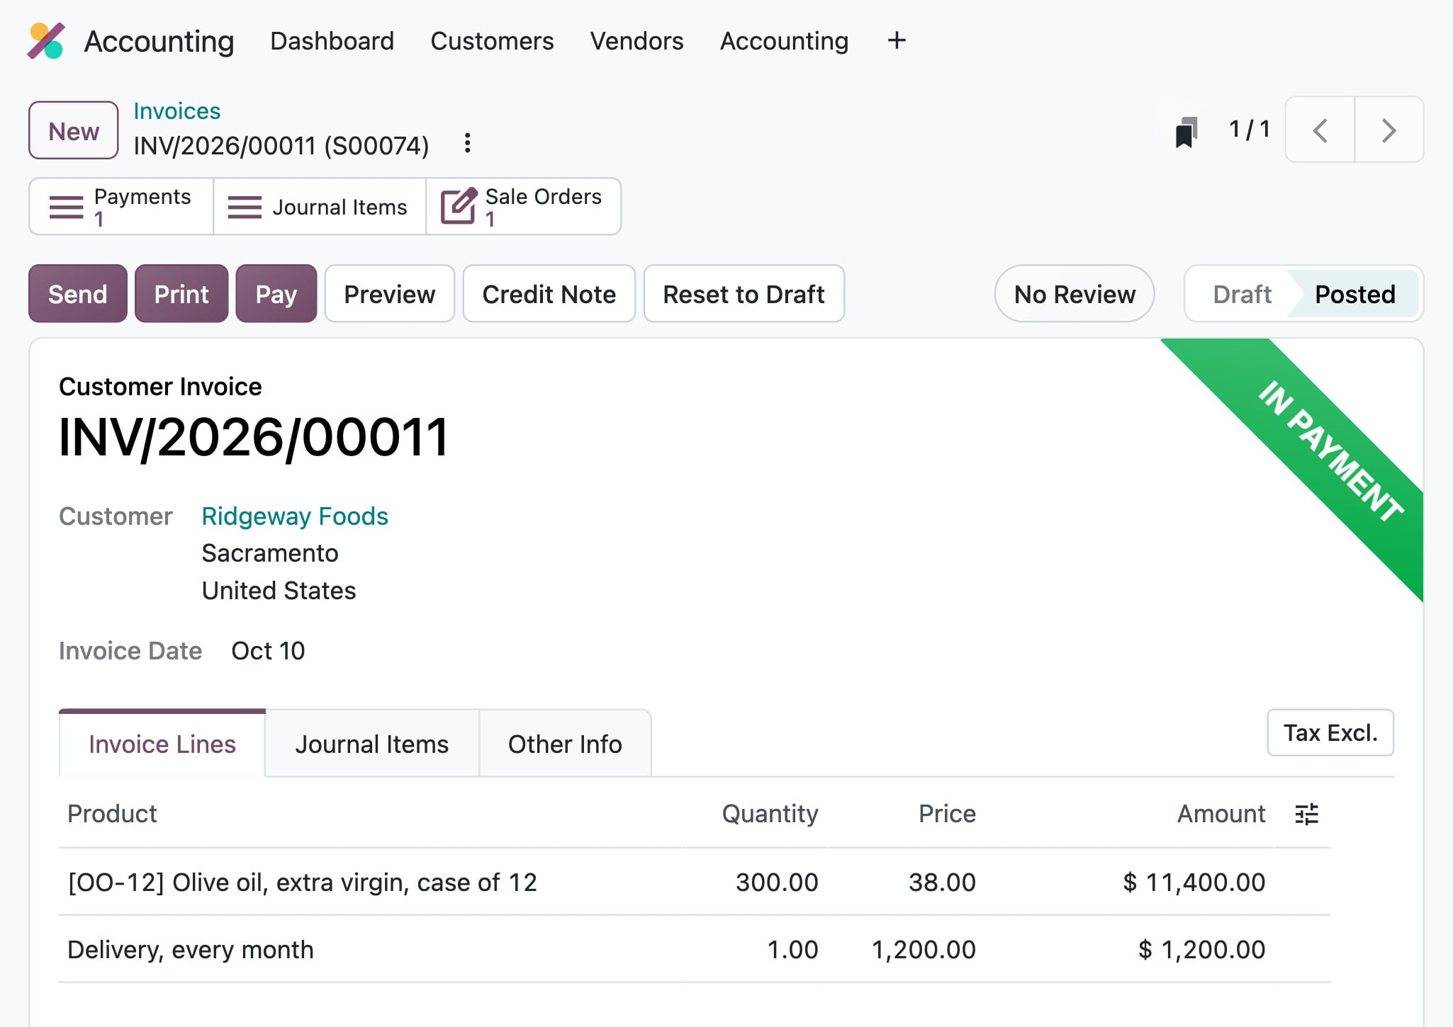Select the Draft status stage
Image resolution: width=1453 pixels, height=1027 pixels.
click(1242, 294)
